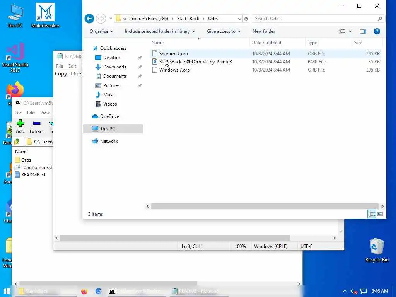This screenshot has width=396, height=297.
Task: Click the Explorer forward navigation arrow
Action: click(x=101, y=19)
